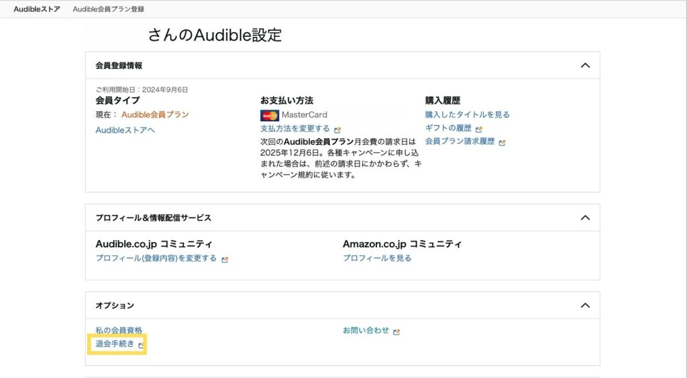Viewport: 687px width, 378px height.
Task: Click external-link icon next to ギフトの履歴
Action: [480, 129]
